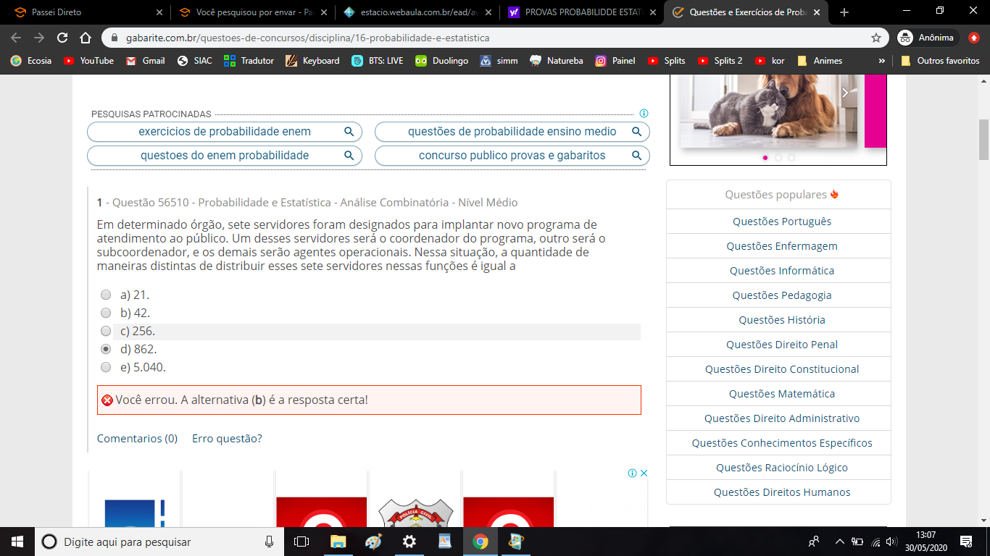The width and height of the screenshot is (990, 556).
Task: Open Questões Matemática in popular questions
Action: point(781,394)
